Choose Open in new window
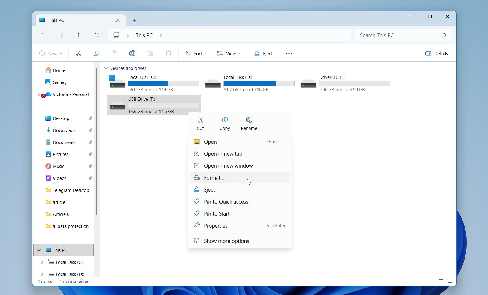The width and height of the screenshot is (488, 295). tap(240, 166)
